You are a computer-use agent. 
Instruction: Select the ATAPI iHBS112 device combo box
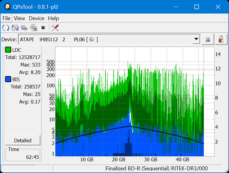tap(109, 39)
